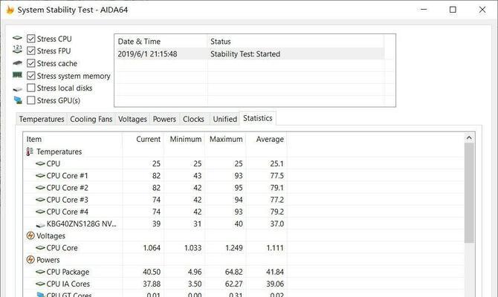Click the Minimum column header
This screenshot has width=498, height=297.
click(184, 140)
